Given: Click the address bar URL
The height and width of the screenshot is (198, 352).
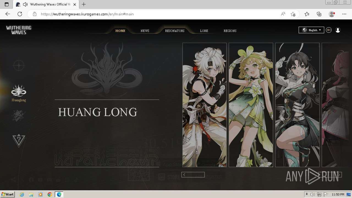Looking at the screenshot, I should point(87,14).
